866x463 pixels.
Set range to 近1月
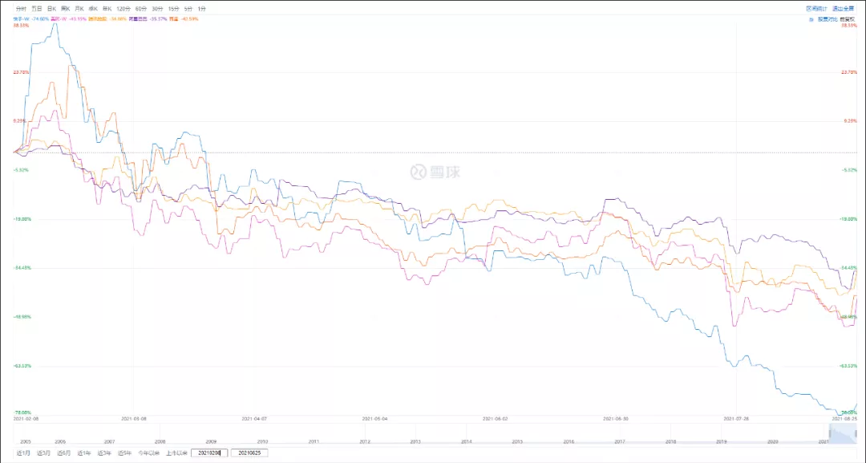point(22,453)
